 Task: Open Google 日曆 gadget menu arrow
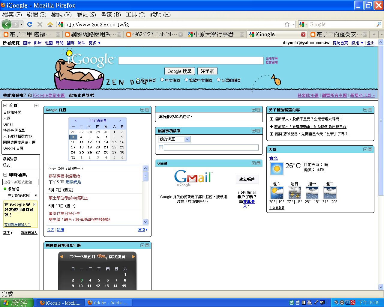pos(142,110)
